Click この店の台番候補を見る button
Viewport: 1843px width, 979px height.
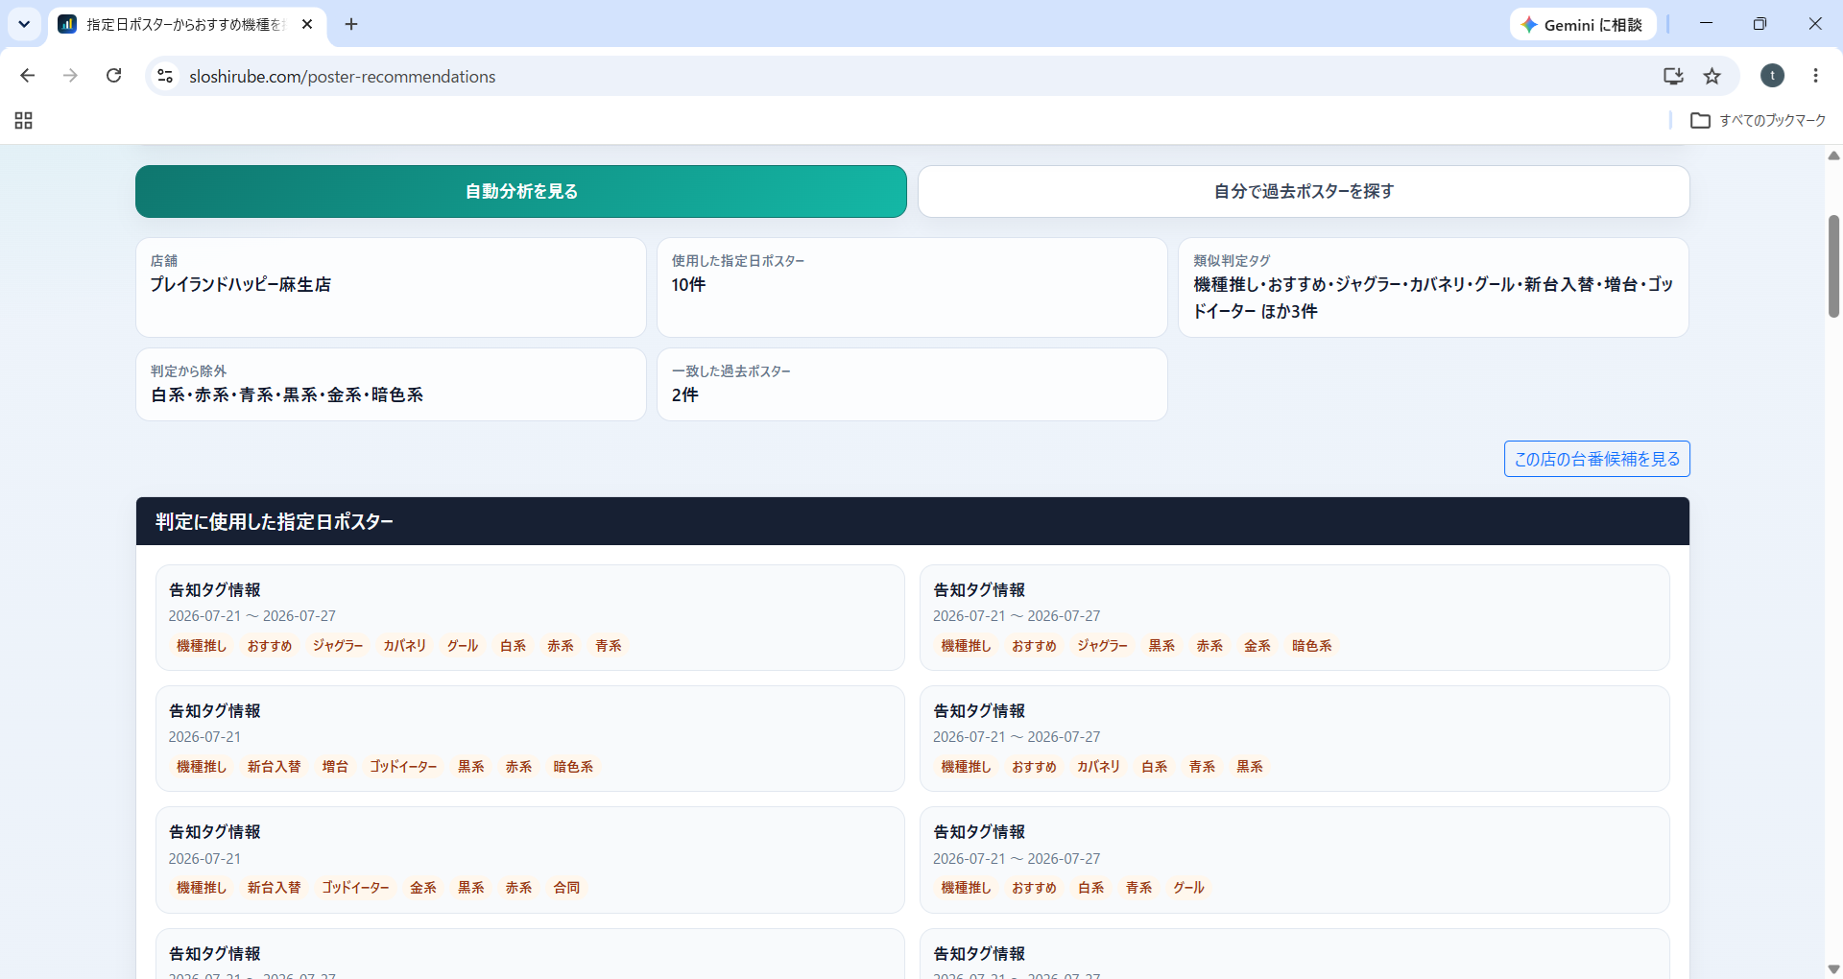(x=1597, y=459)
